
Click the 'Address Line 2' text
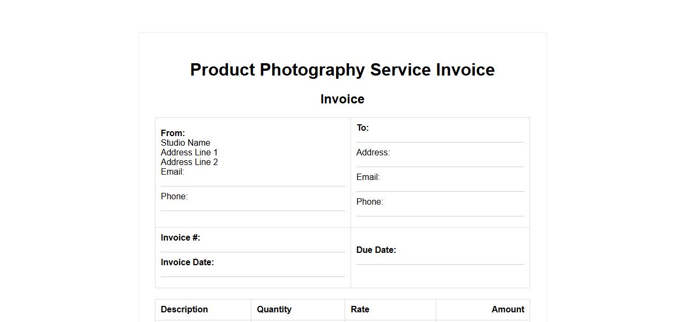coord(189,162)
